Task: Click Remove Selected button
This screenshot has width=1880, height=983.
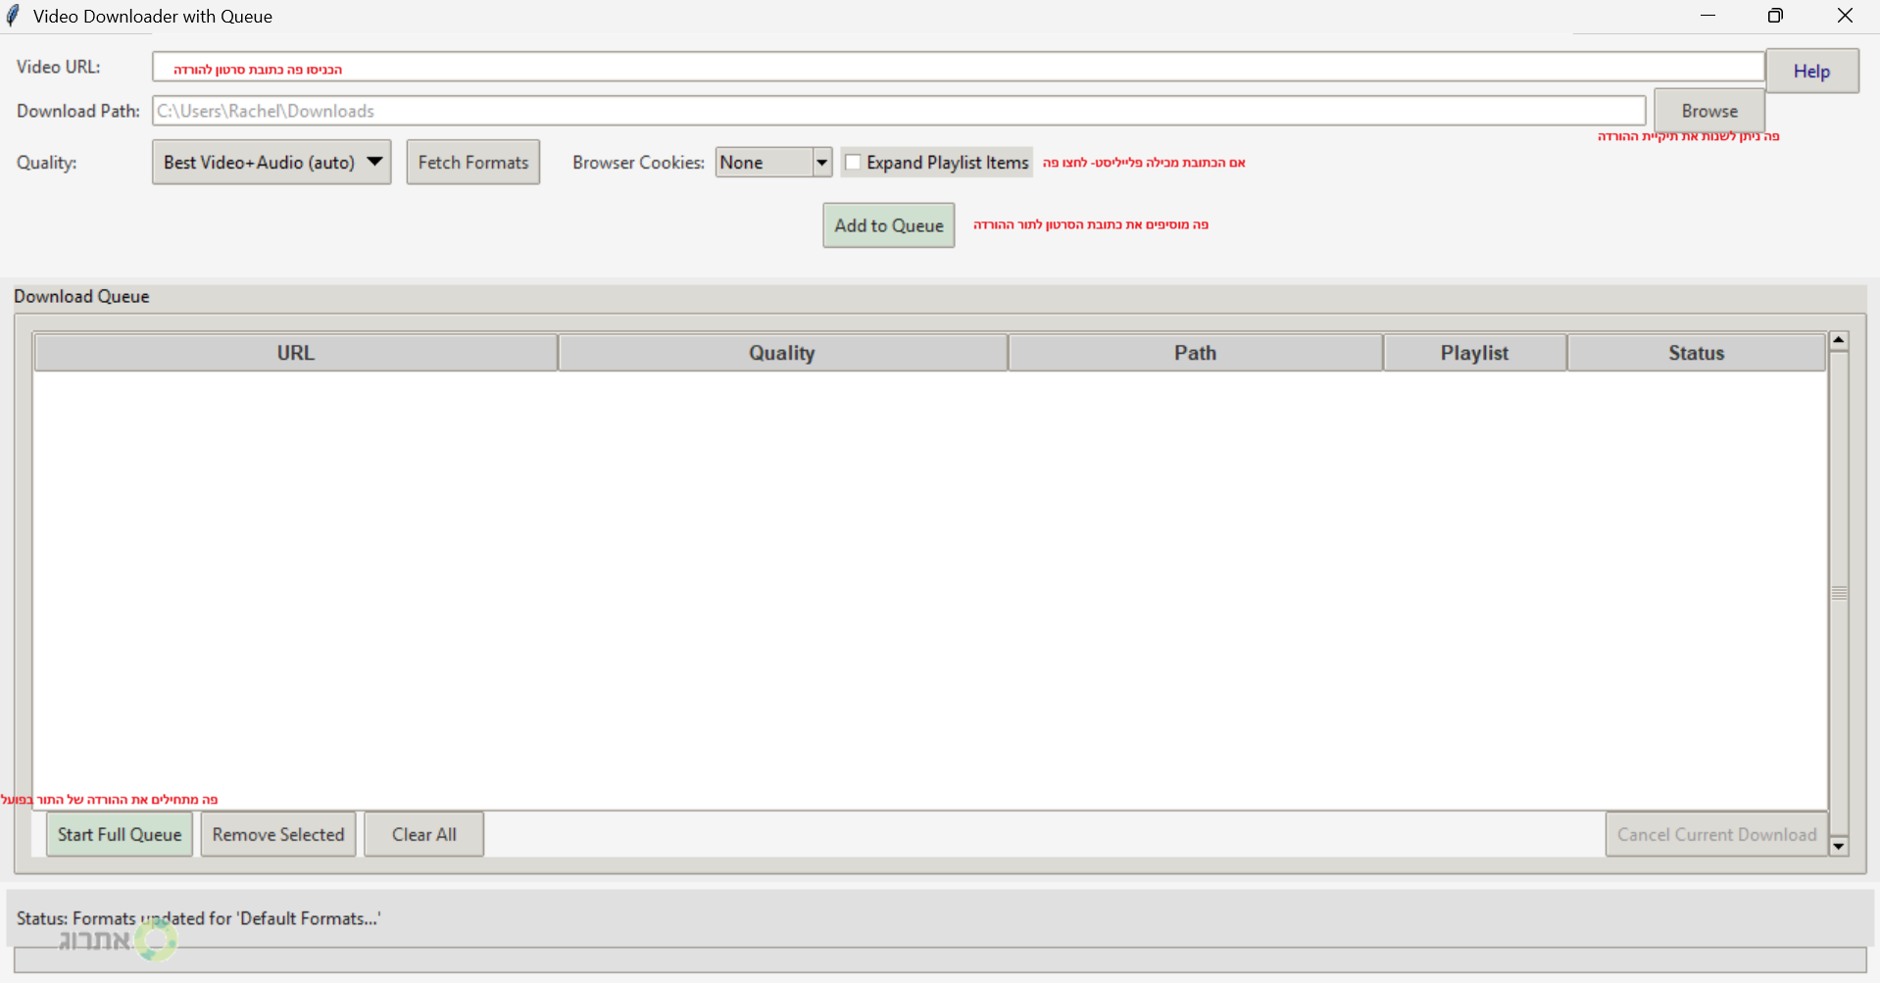Action: (278, 835)
